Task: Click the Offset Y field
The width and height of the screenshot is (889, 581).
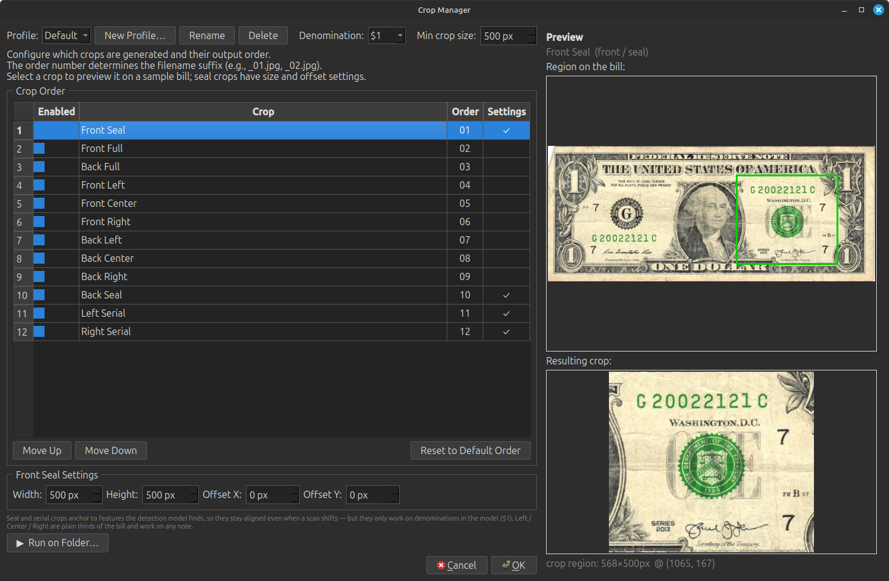Action: coord(373,495)
